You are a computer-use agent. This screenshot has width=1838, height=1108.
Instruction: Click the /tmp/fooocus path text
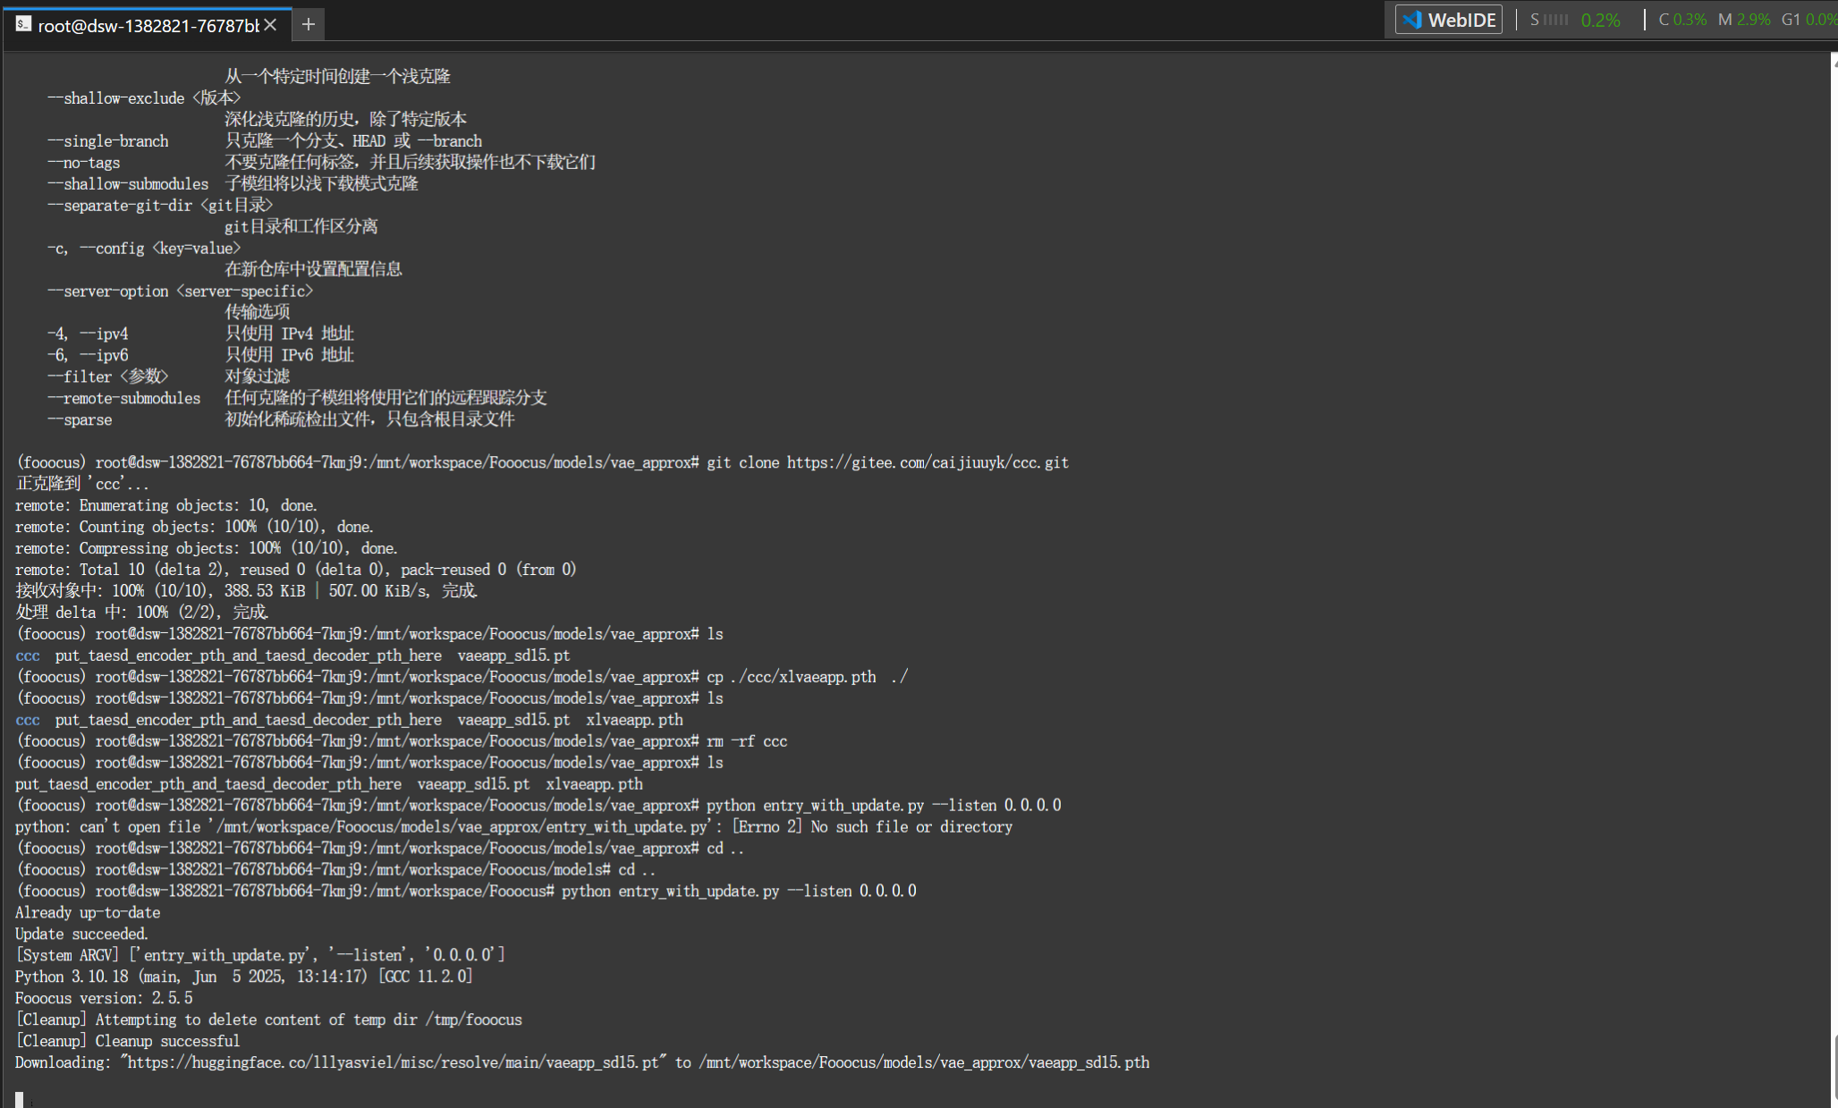(474, 1019)
